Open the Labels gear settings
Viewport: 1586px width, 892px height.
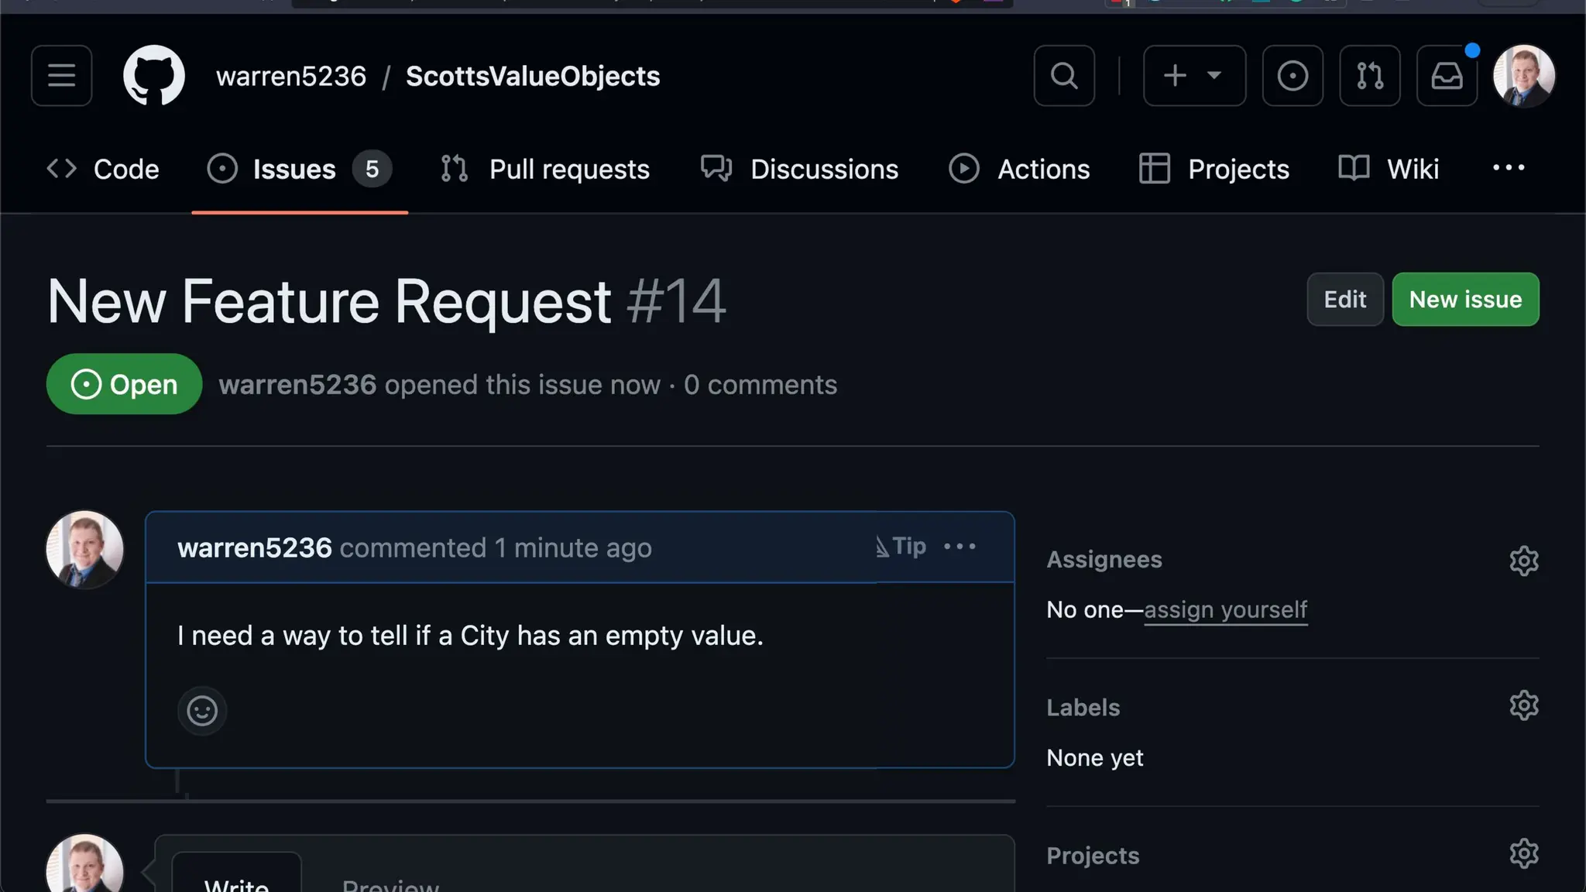(1523, 706)
